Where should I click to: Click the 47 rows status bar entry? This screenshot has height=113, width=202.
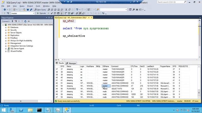point(195,101)
